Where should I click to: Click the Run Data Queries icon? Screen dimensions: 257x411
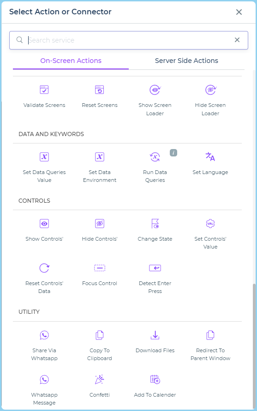point(155,157)
